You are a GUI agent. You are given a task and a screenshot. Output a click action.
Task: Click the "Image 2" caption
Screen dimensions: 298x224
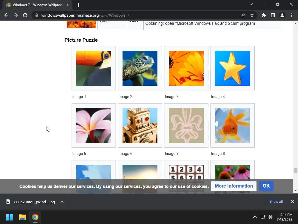click(x=125, y=97)
